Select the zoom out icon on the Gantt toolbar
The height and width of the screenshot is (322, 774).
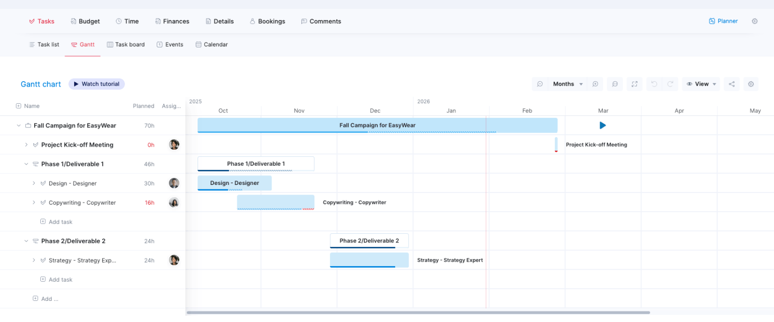click(540, 84)
